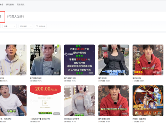Open the 忠告一 purple text video thumbnail
This screenshot has width=166, height=124.
80,60
